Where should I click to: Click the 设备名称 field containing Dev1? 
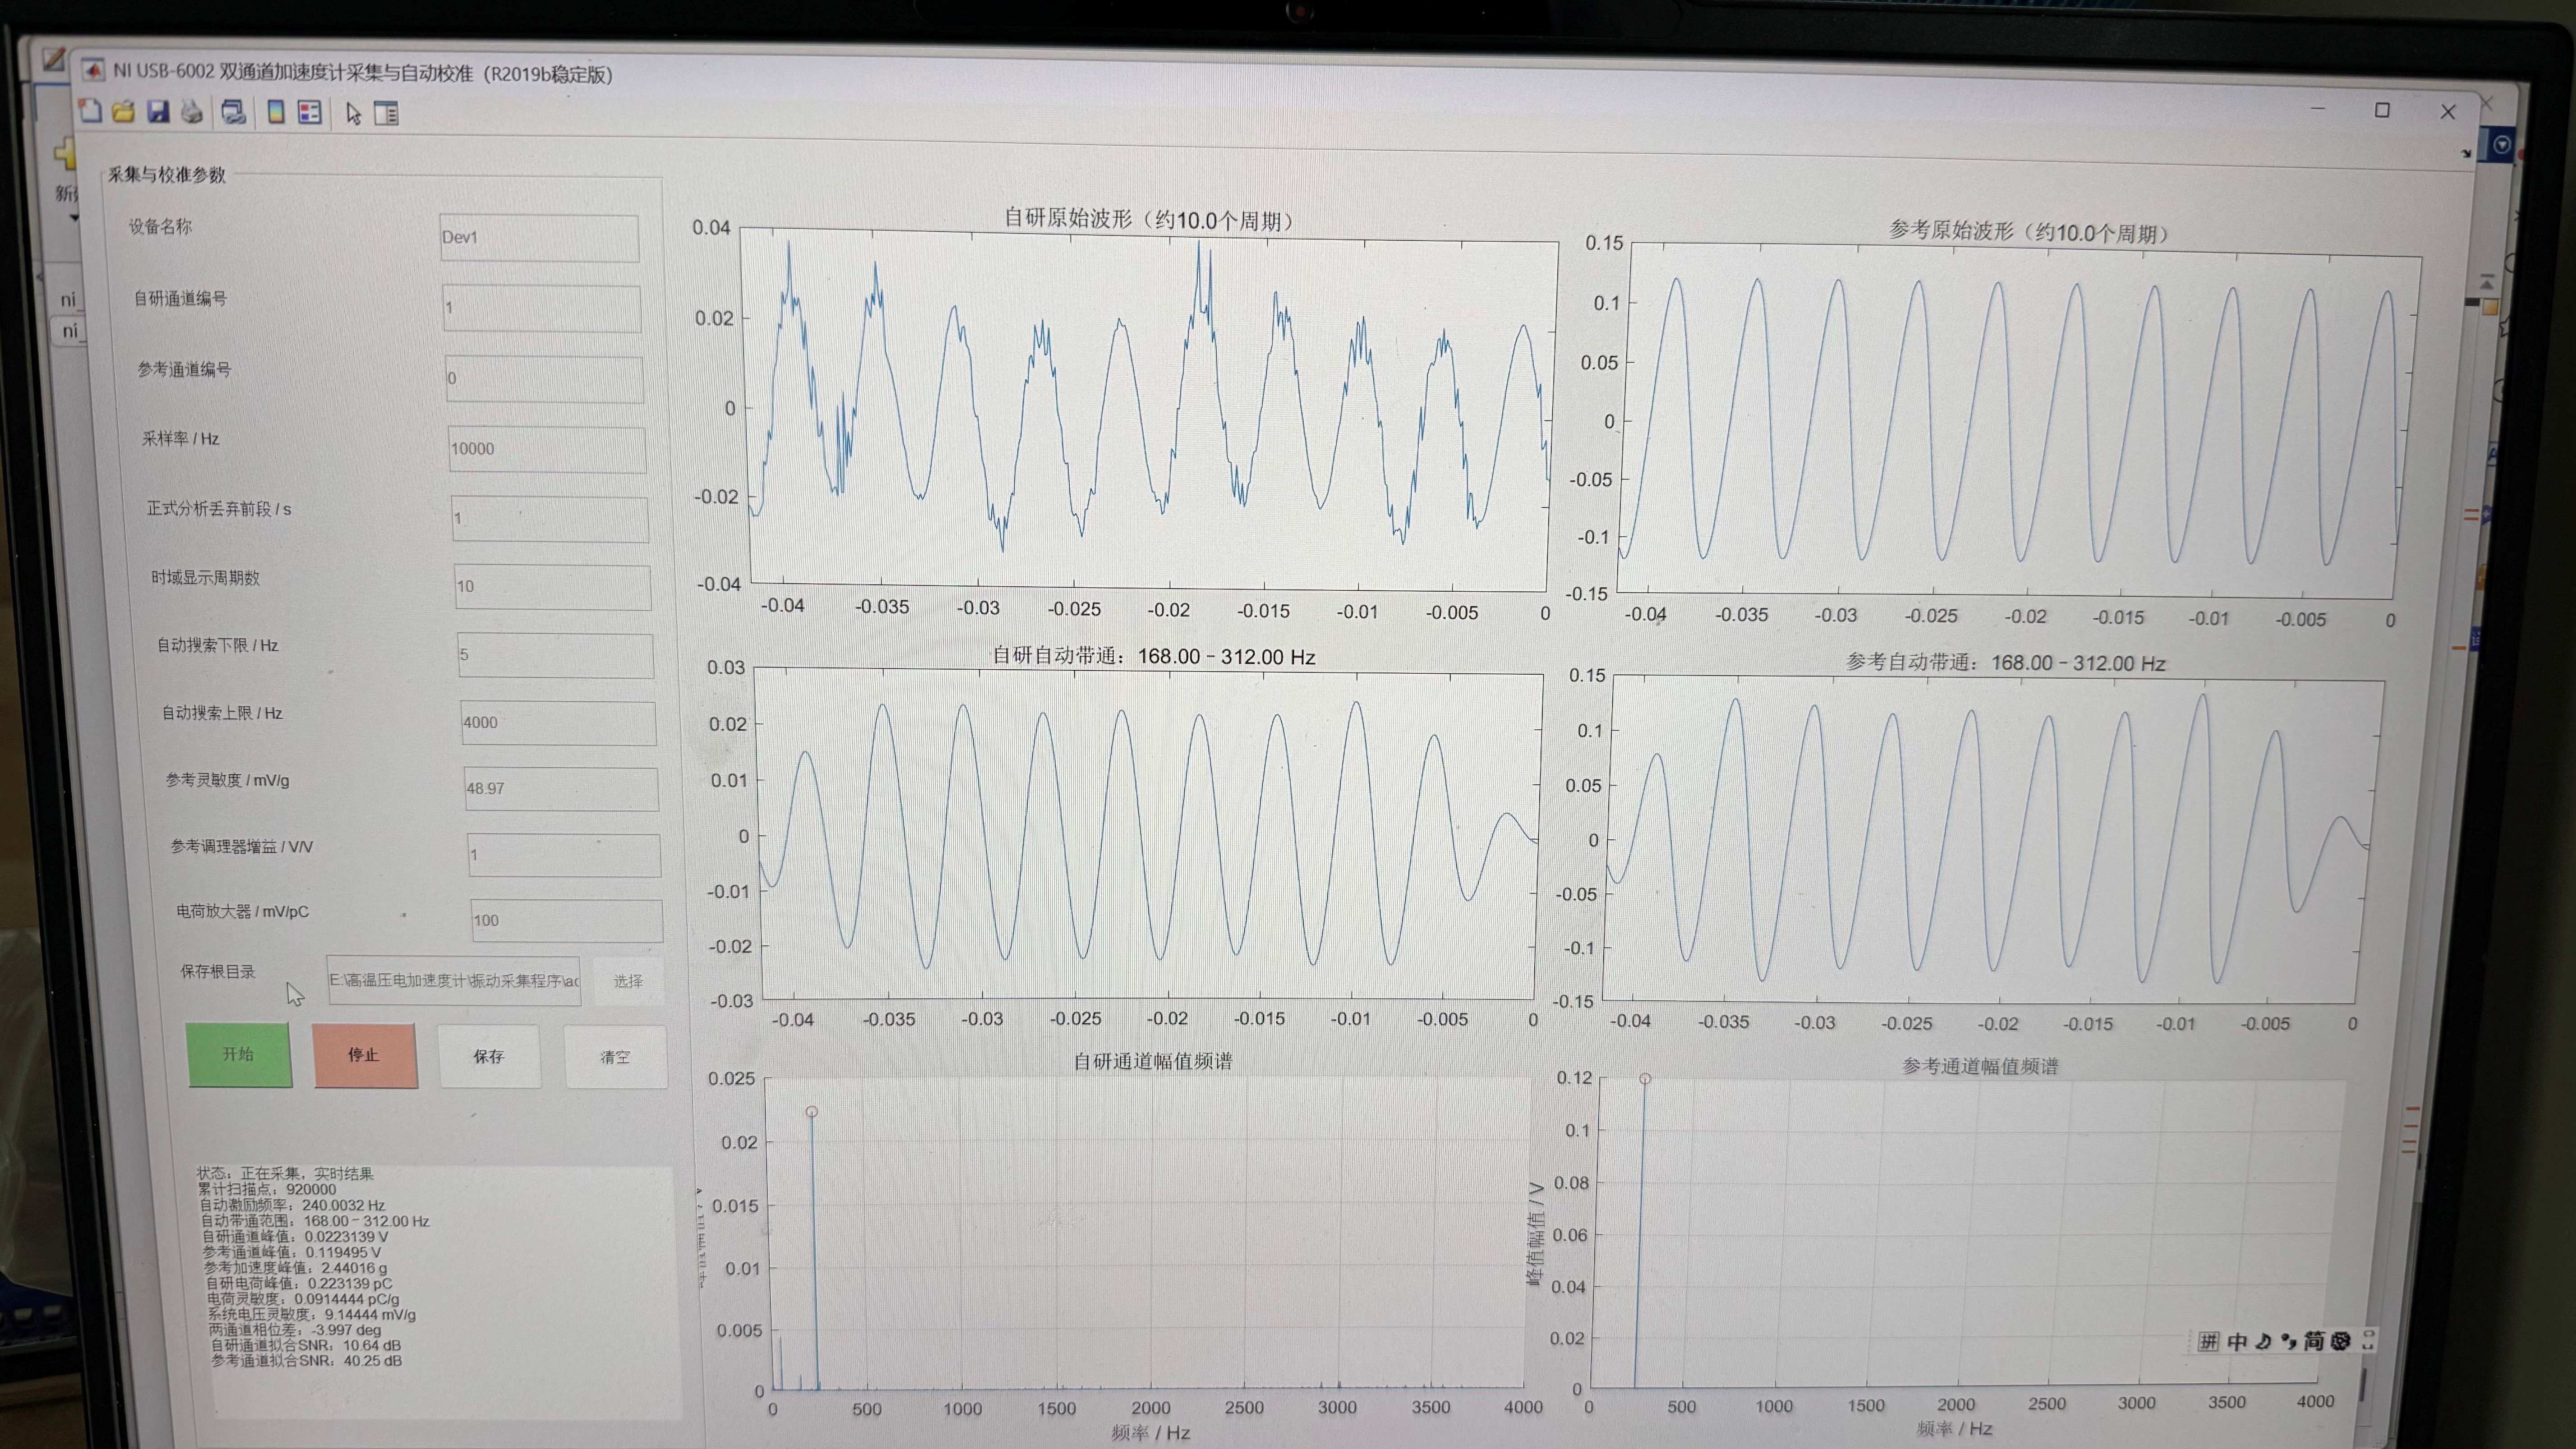coord(538,238)
